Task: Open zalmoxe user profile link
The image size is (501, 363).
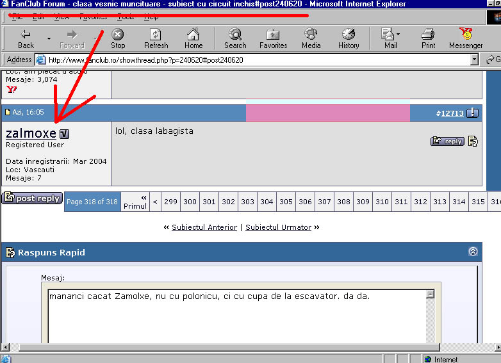Action: [x=31, y=134]
